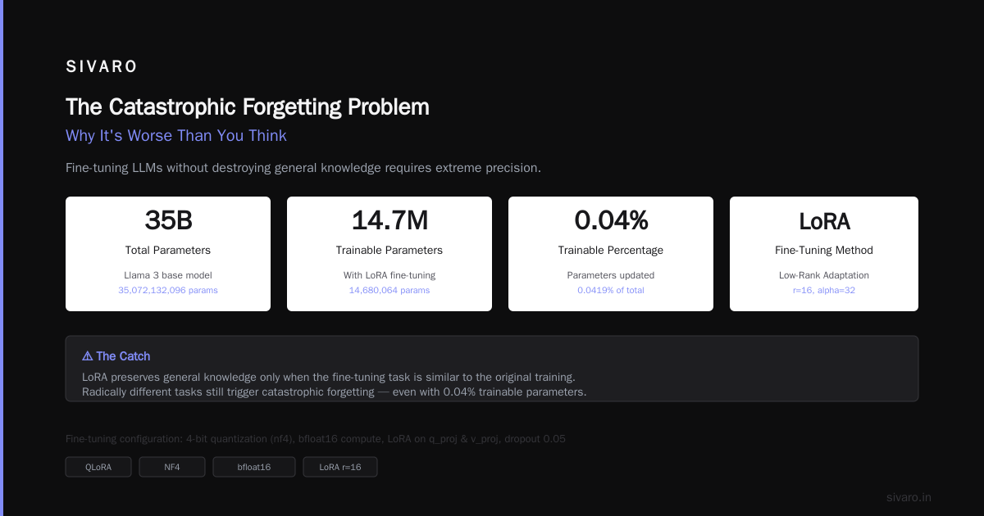The image size is (984, 516).
Task: Click the Why It's Worse Than You Think subtitle
Action: (x=176, y=136)
